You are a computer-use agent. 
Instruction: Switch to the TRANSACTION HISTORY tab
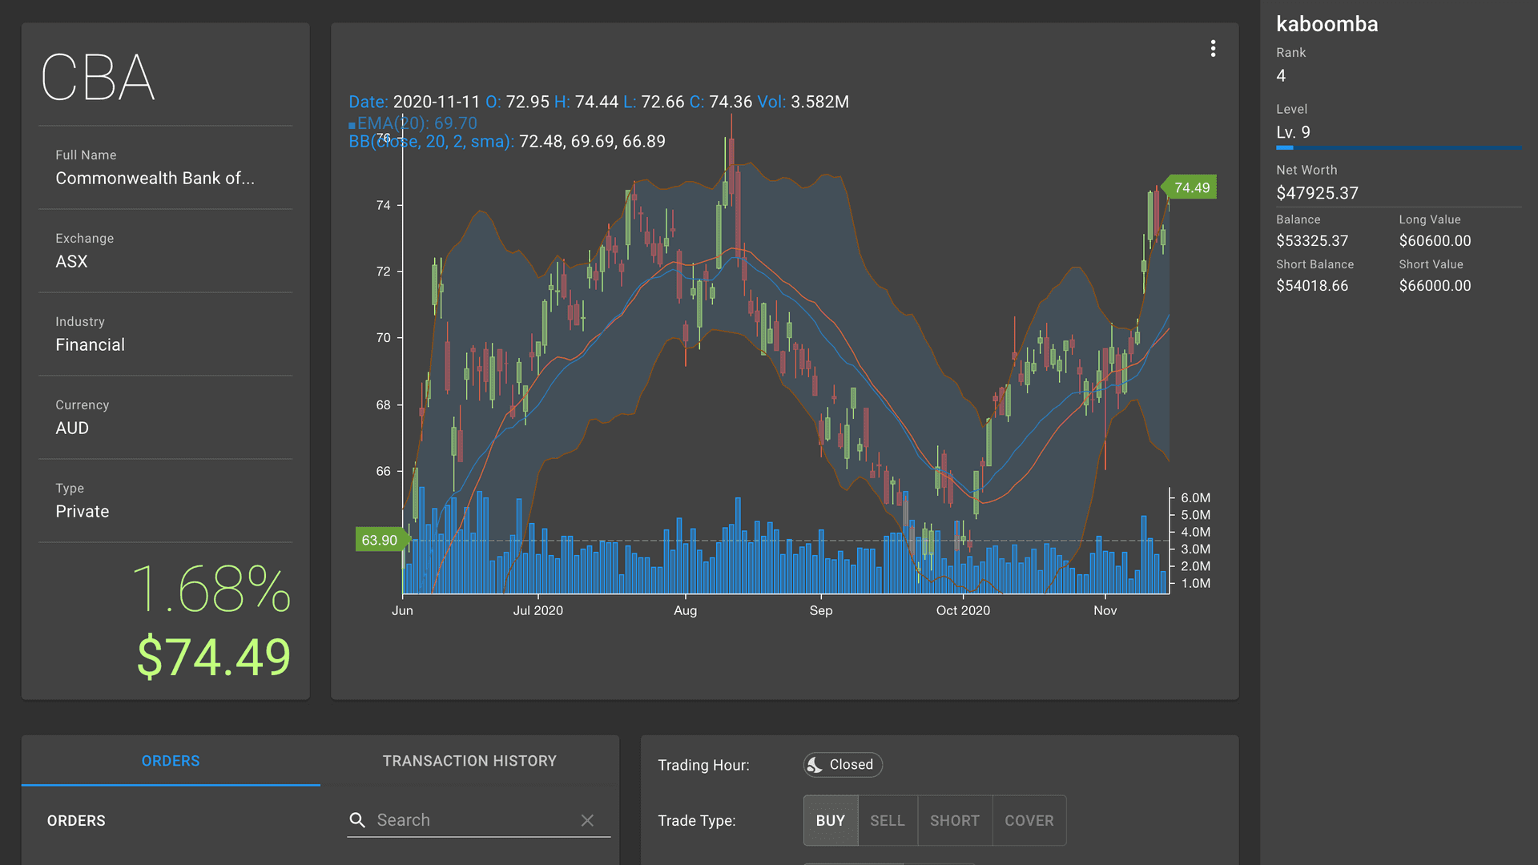(x=469, y=761)
